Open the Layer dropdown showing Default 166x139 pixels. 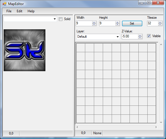coord(98,37)
